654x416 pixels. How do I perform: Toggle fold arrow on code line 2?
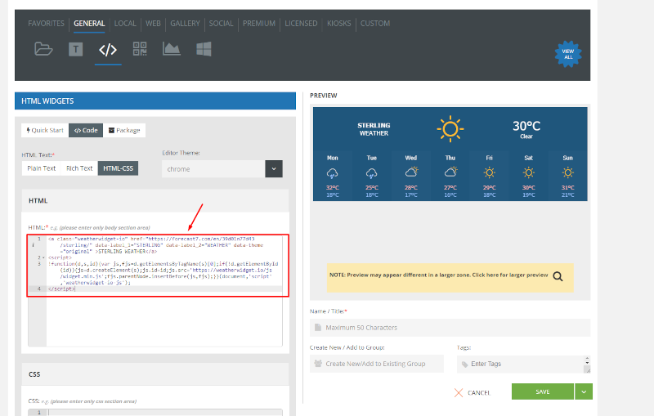pyautogui.click(x=43, y=257)
